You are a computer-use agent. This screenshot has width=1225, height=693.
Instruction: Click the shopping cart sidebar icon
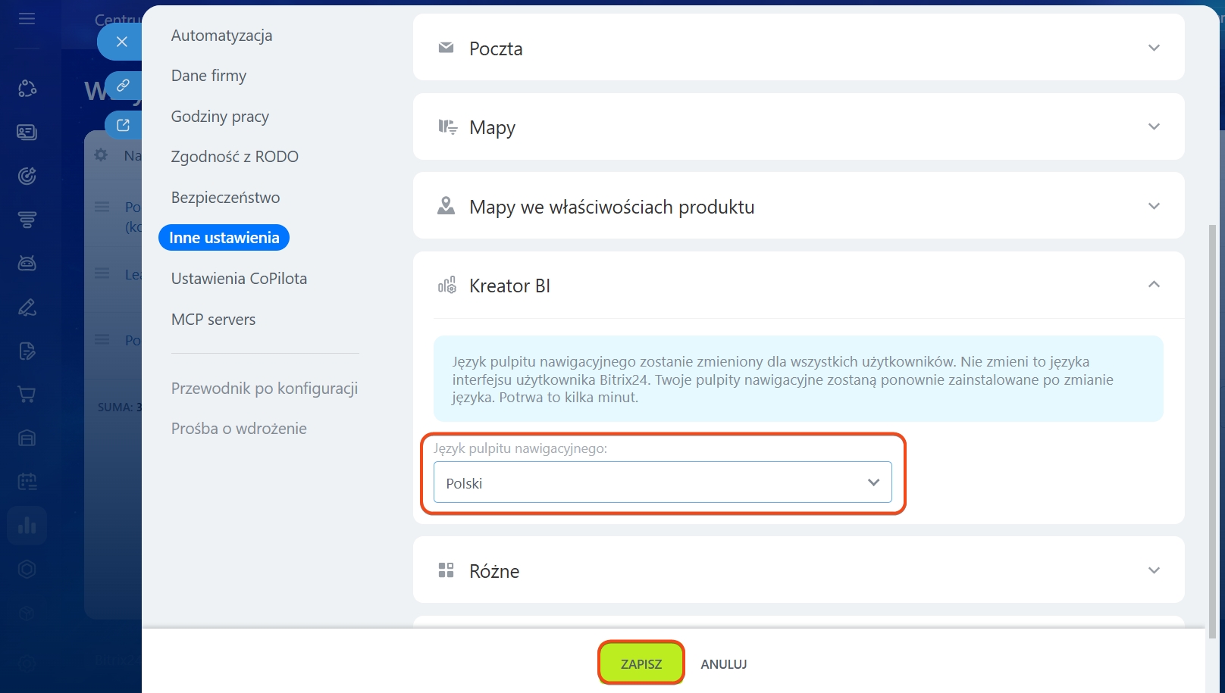click(27, 395)
